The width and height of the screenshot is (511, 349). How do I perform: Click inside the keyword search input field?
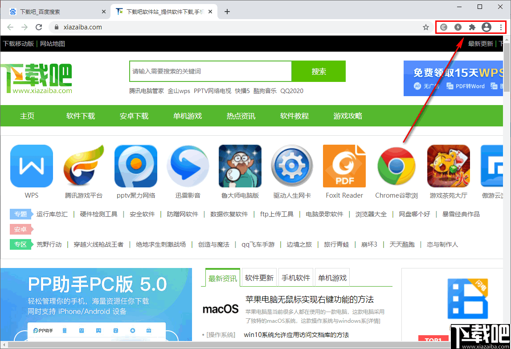tap(209, 71)
